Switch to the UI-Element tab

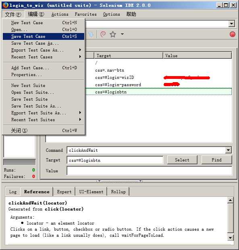coord(91,192)
